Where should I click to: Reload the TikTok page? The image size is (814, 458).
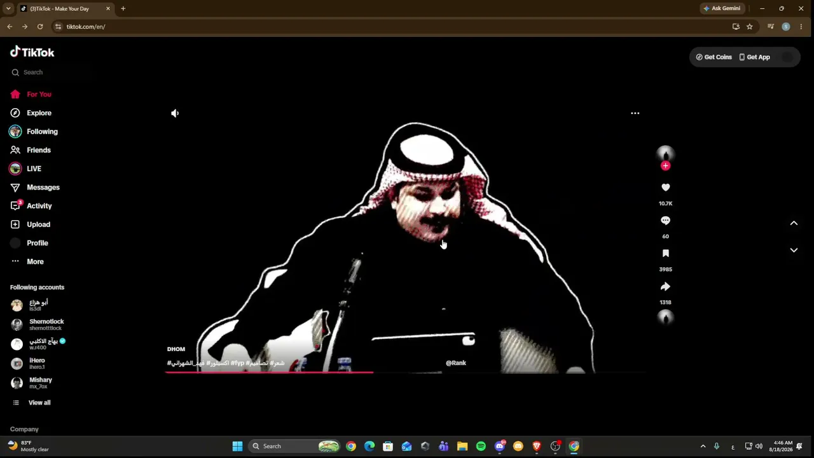point(40,27)
